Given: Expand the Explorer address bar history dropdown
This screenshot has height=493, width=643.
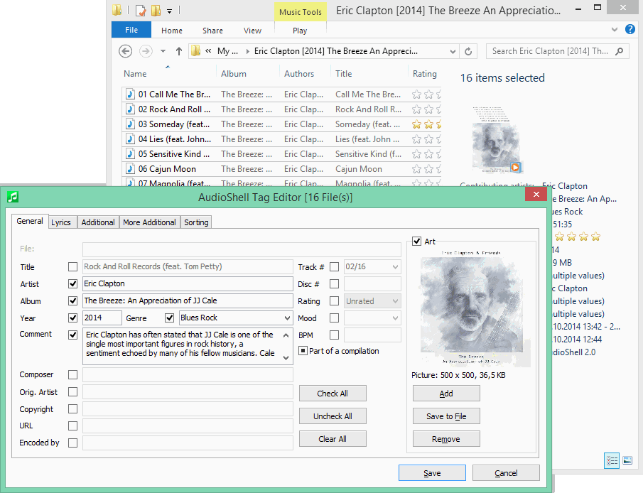Looking at the screenshot, I should pos(453,52).
